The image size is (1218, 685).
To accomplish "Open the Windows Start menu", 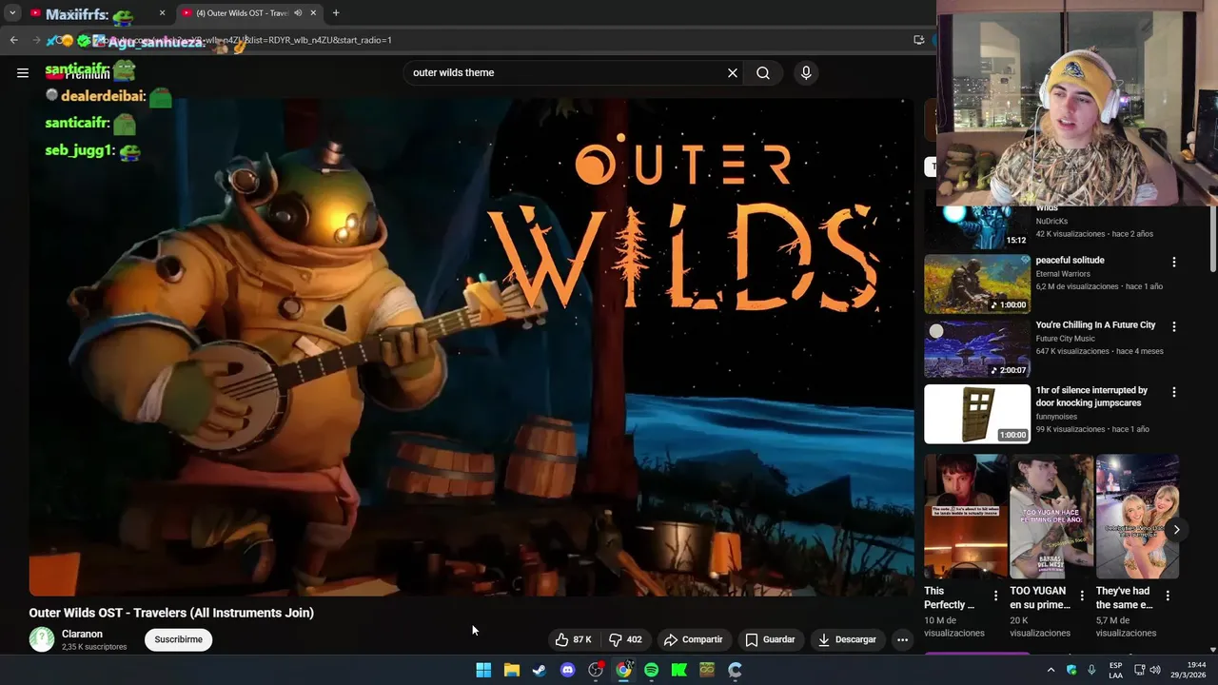I will tap(483, 670).
